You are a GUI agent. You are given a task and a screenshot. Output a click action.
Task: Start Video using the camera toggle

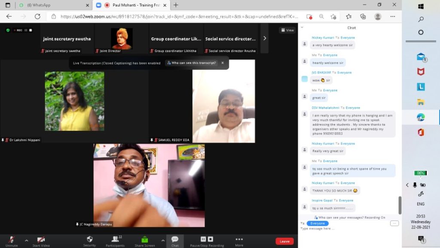pyautogui.click(x=41, y=241)
